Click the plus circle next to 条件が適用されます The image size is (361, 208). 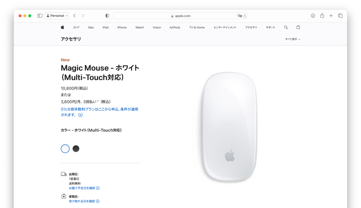click(x=80, y=115)
